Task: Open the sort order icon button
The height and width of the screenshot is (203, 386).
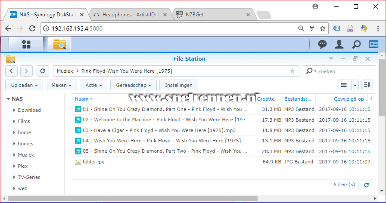Action: coord(367,85)
